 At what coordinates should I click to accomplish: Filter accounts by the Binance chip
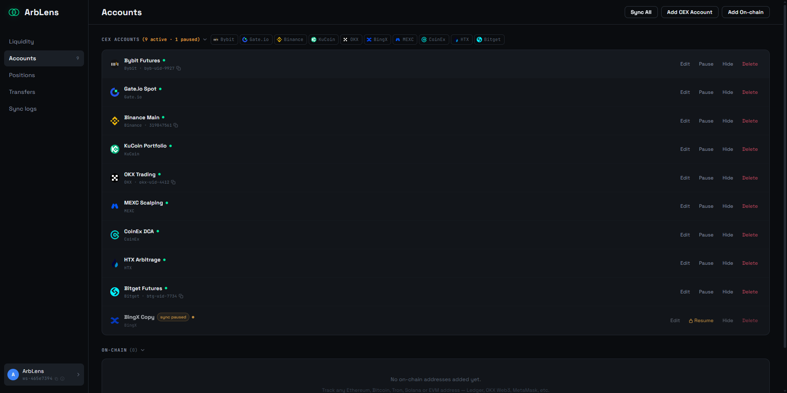(x=290, y=40)
